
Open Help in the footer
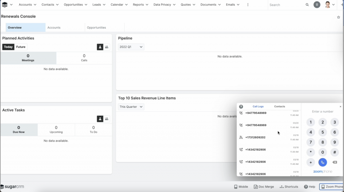309,187
